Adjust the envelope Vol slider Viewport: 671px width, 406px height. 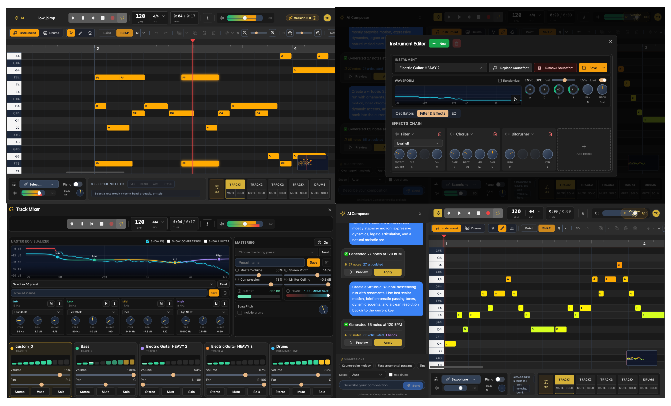[564, 80]
